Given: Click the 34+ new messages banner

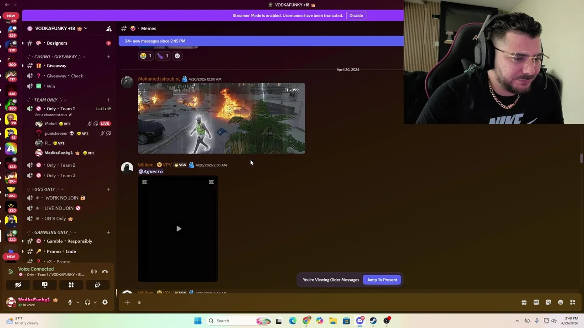Looking at the screenshot, I should (x=261, y=41).
